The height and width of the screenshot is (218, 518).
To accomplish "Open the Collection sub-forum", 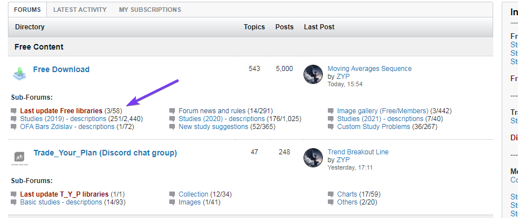I will coord(194,194).
